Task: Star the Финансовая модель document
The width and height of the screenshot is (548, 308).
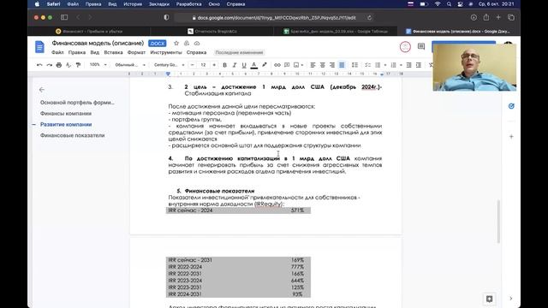Action: (176, 44)
